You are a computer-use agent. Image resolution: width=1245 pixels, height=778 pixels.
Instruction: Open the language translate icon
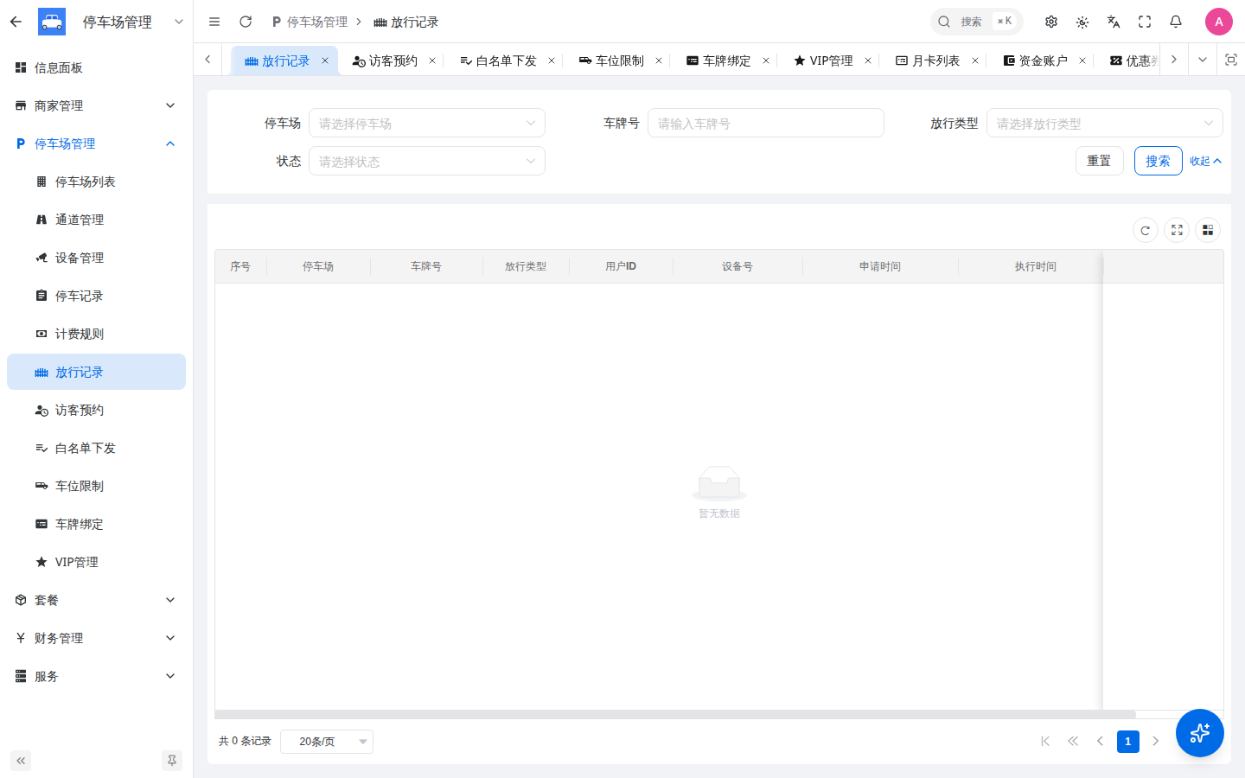[1114, 22]
